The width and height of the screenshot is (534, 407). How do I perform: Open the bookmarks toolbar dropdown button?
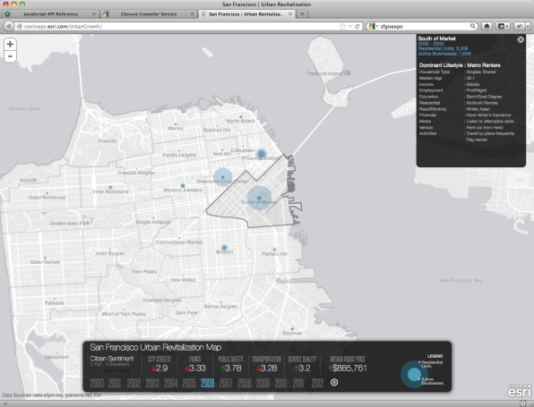pyautogui.click(x=503, y=26)
